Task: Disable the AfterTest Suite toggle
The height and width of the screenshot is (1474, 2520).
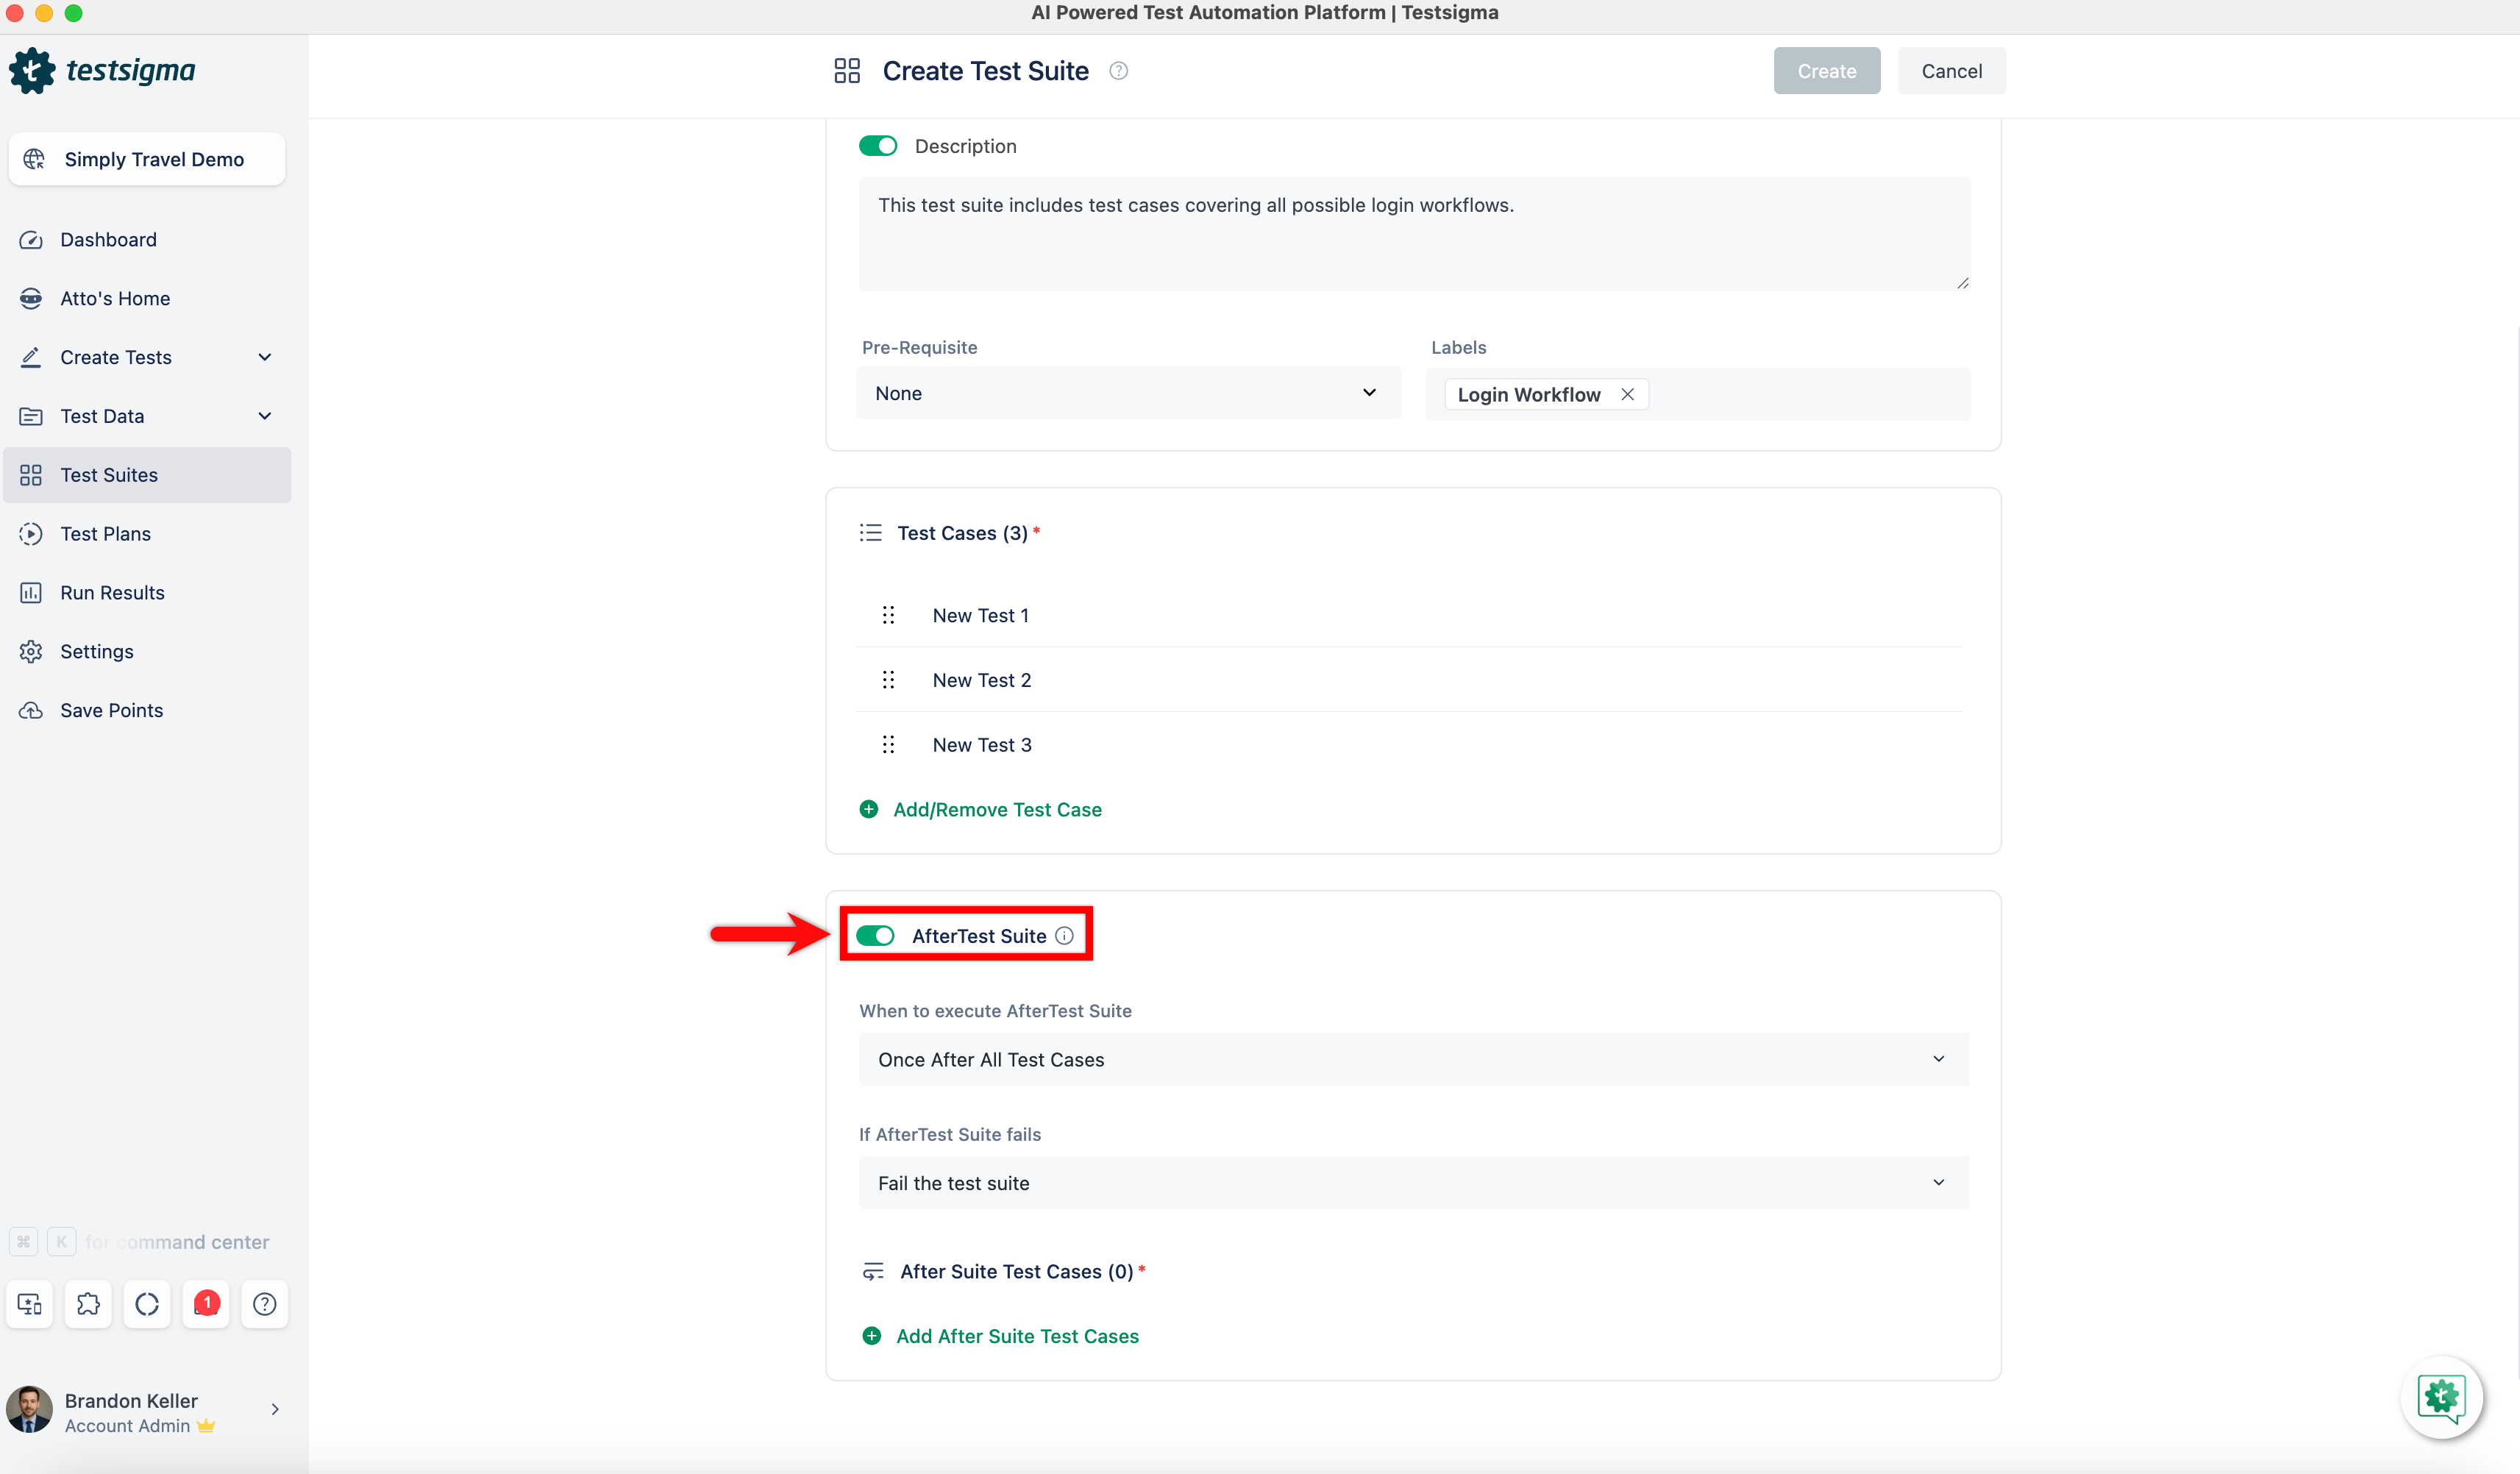Action: [x=876, y=936]
